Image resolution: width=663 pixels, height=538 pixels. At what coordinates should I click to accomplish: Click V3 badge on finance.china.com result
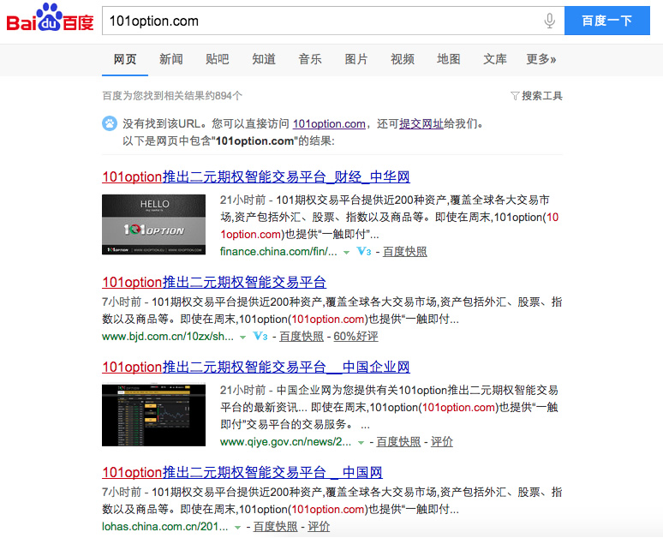pos(364,252)
